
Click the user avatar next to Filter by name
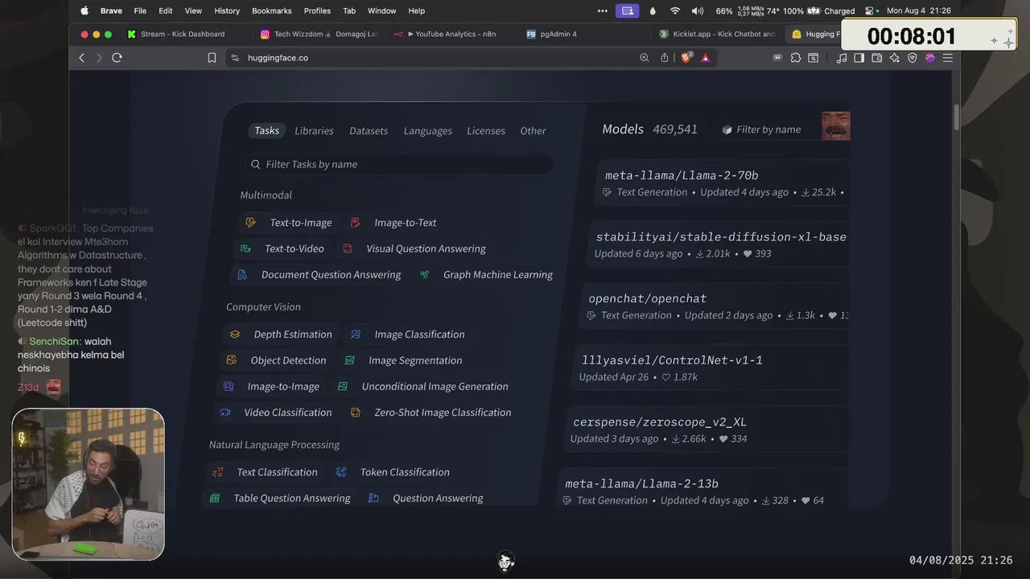click(835, 125)
